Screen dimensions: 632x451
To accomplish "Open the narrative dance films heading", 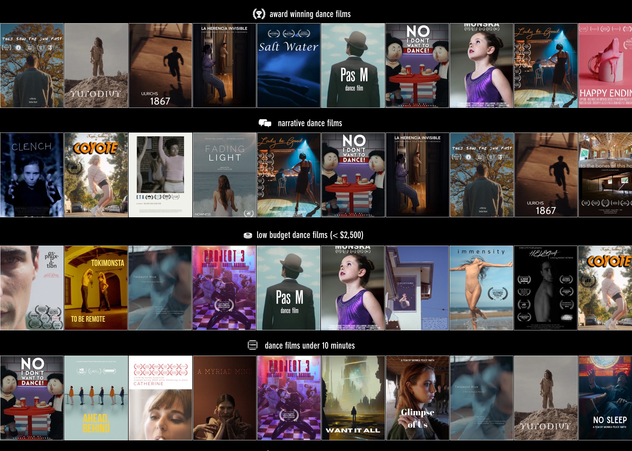I will click(x=310, y=123).
